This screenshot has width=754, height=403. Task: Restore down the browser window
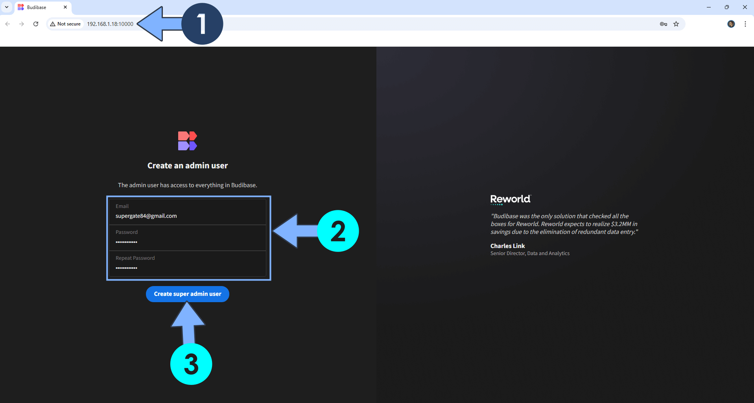pos(727,7)
